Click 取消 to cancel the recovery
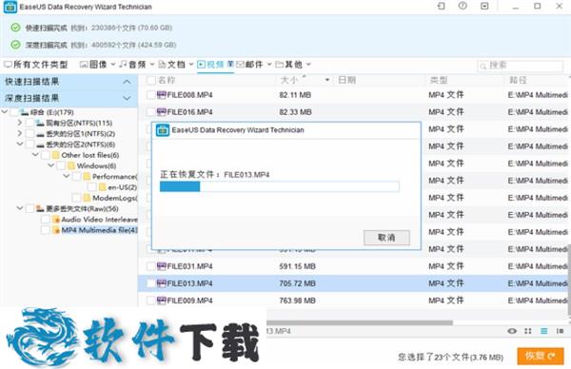The image size is (571, 369). [386, 238]
